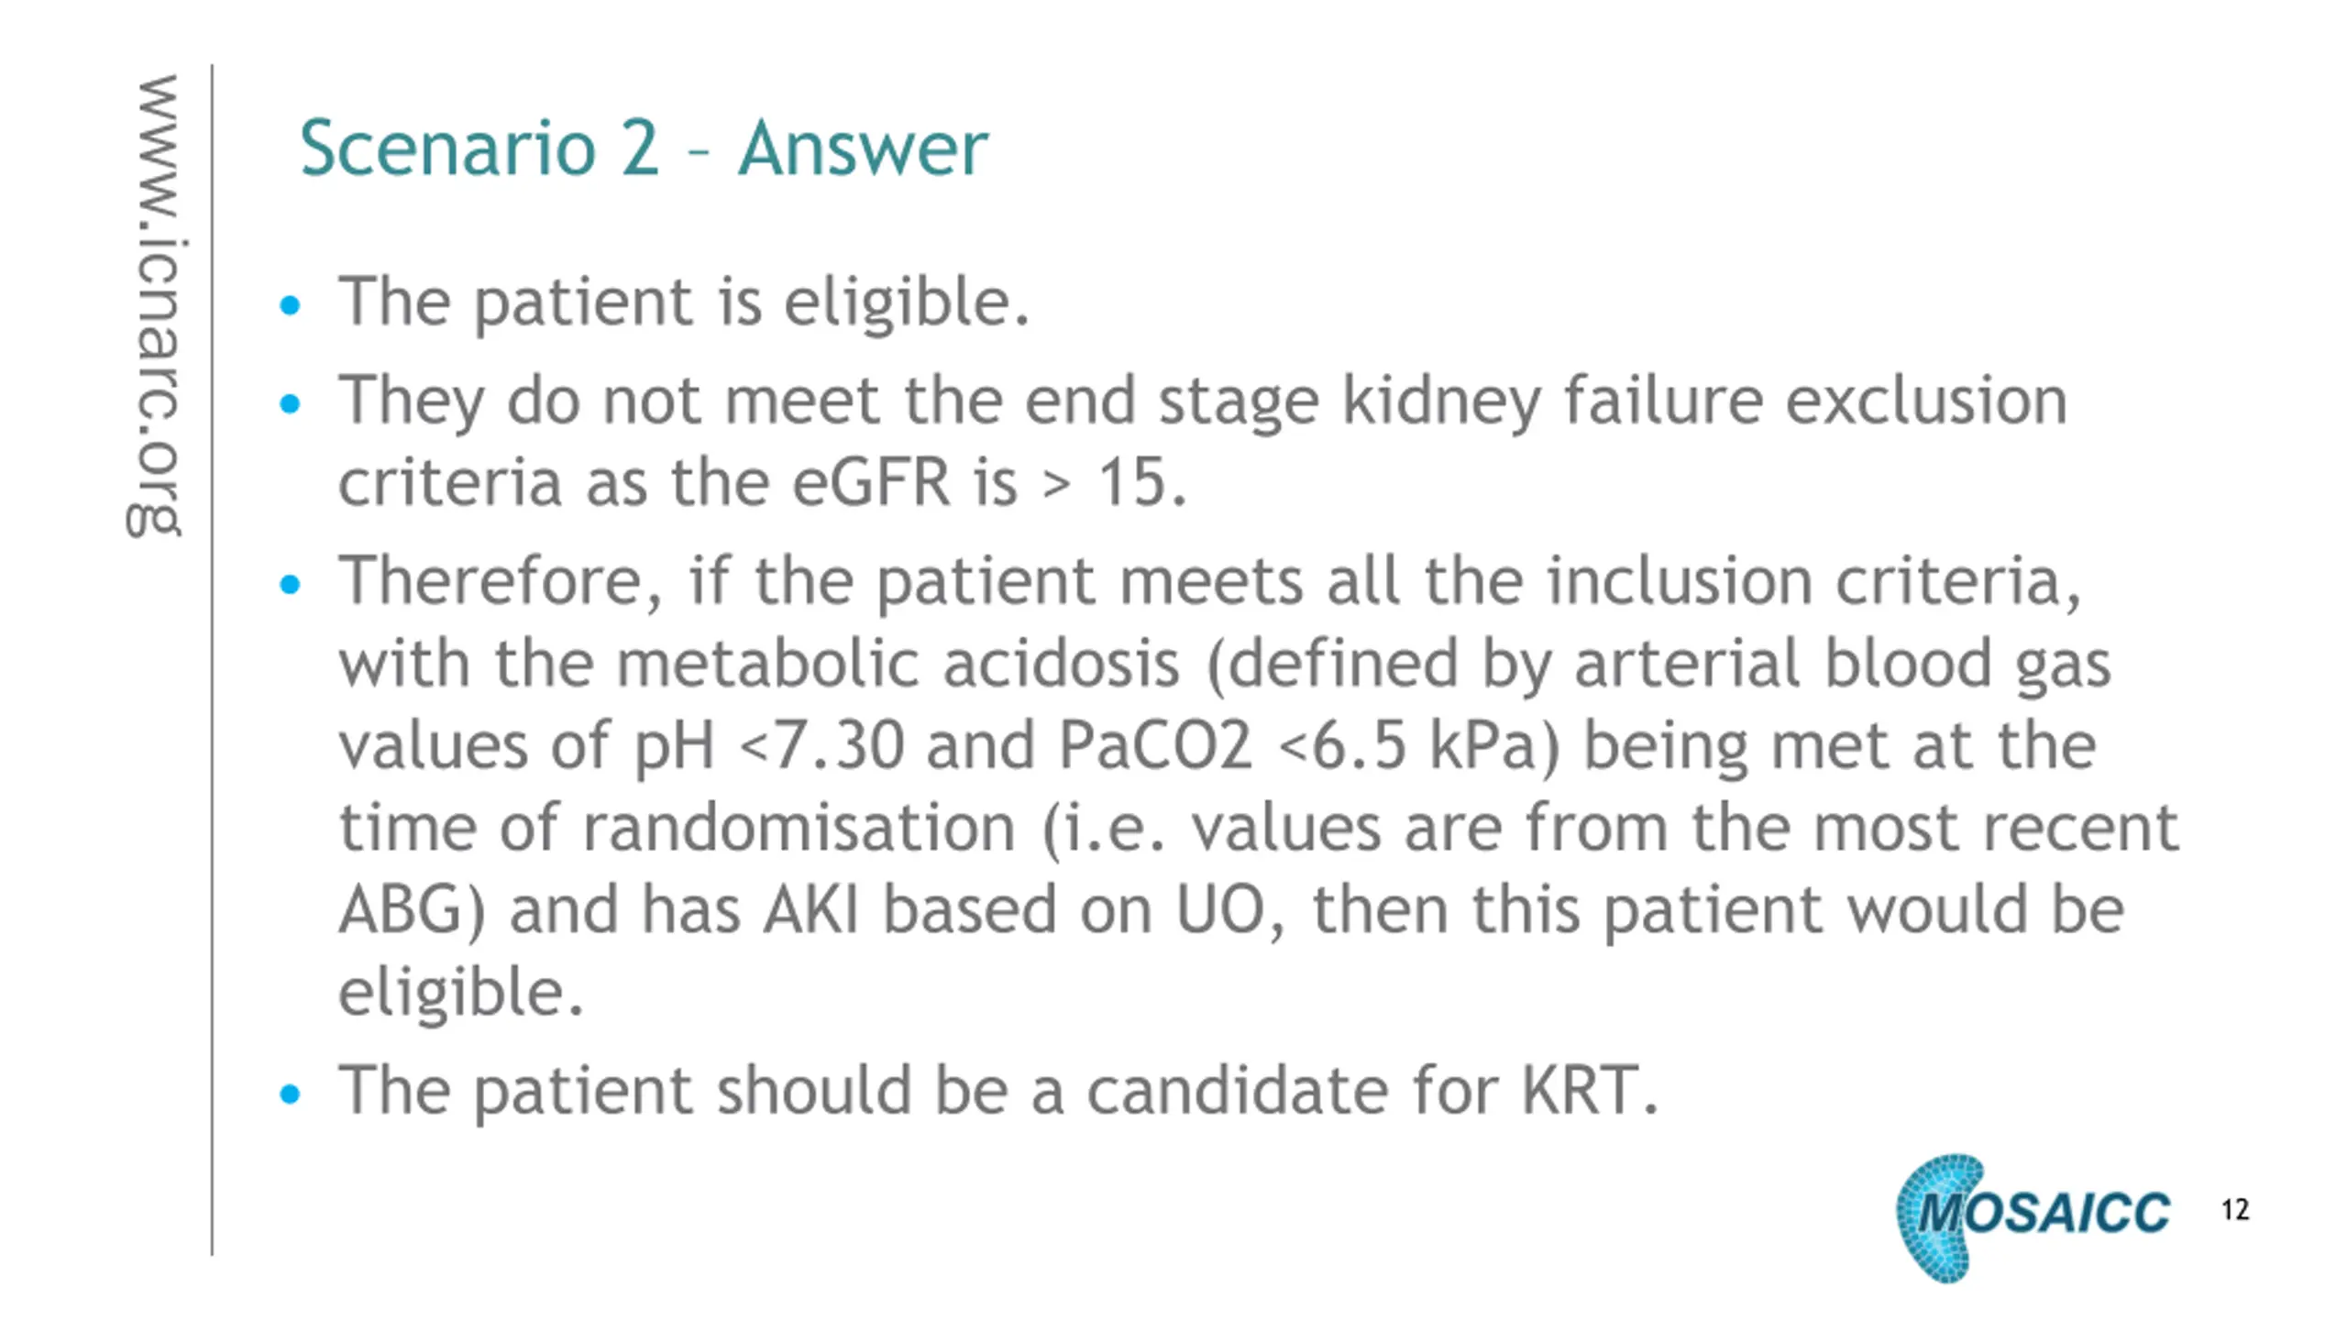This screenshot has height=1320, width=2347.
Task: Click the text 'end stage kidney failure exclusion'
Action: point(1545,401)
